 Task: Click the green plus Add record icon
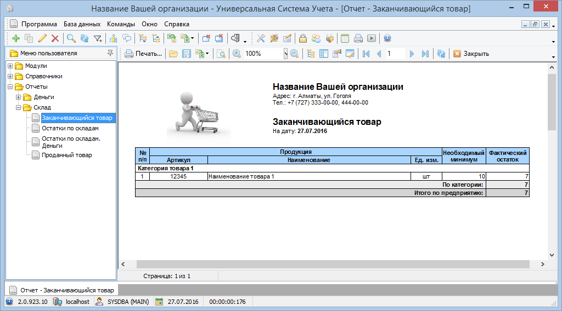(15, 38)
